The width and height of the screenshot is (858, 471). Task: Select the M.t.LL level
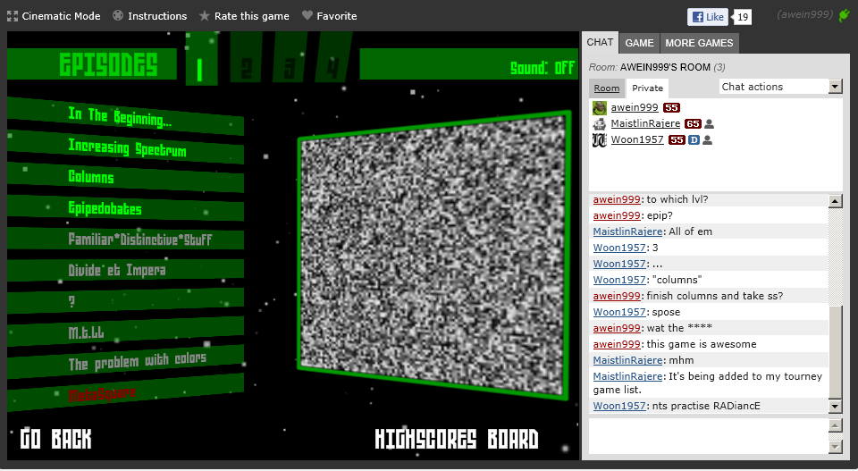point(125,331)
